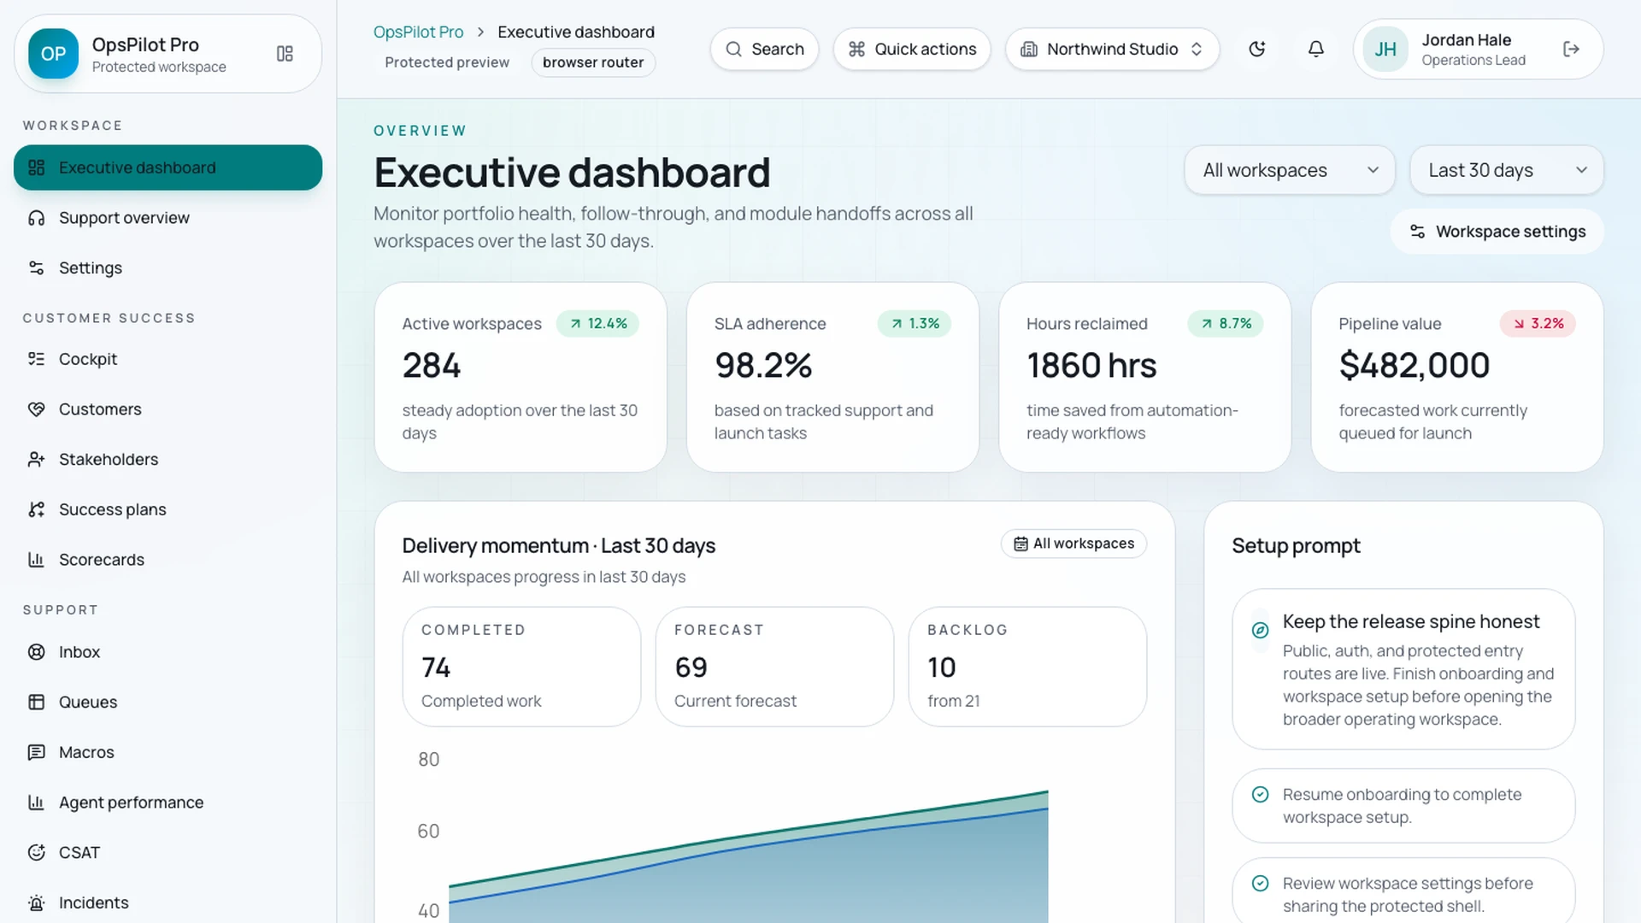Expand the Northwind Studio workspace switcher
Viewport: 1641px width, 923px height.
[1112, 49]
